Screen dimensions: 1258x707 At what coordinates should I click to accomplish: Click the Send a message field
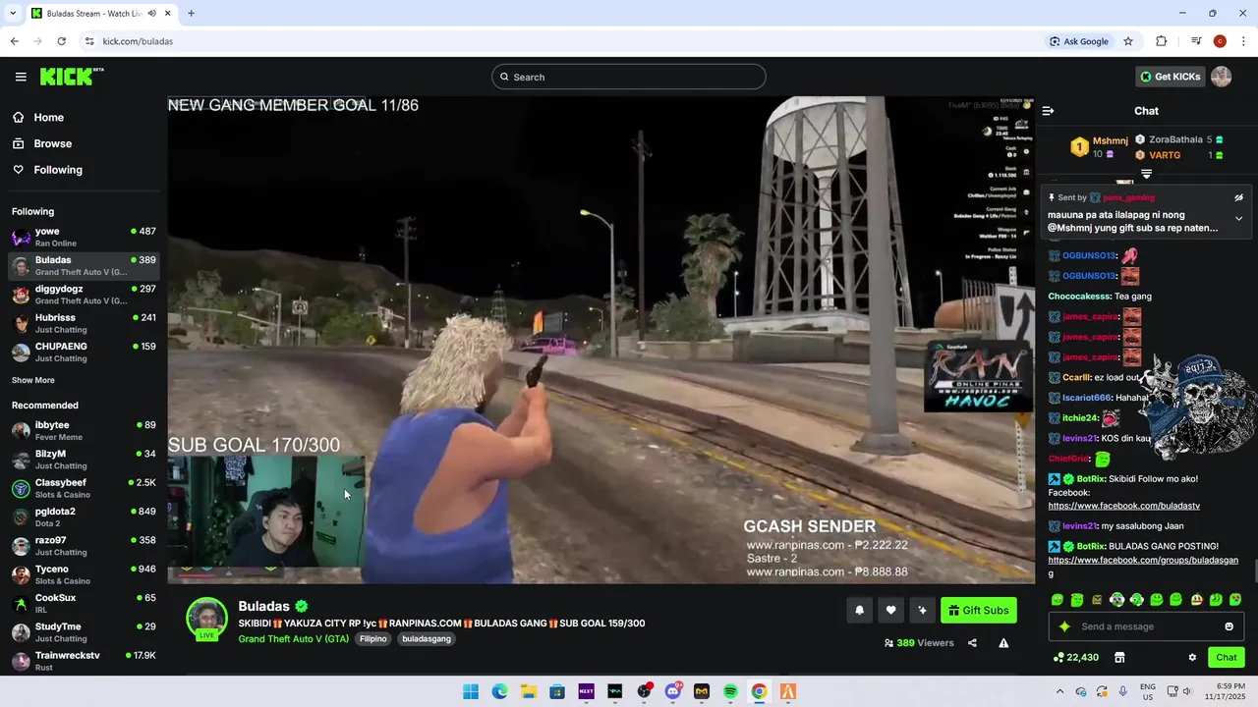tap(1145, 626)
